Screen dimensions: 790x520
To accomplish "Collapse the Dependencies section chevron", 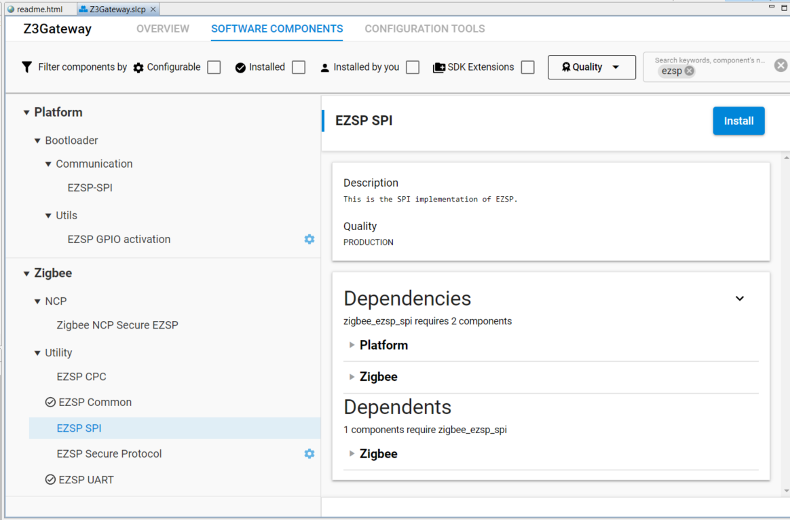I will point(740,298).
